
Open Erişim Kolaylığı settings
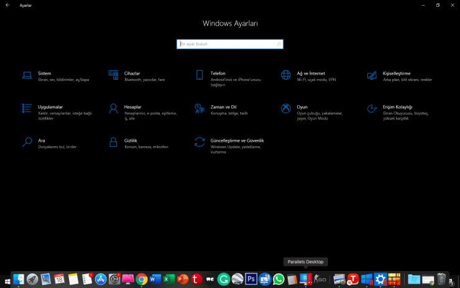[x=398, y=112]
